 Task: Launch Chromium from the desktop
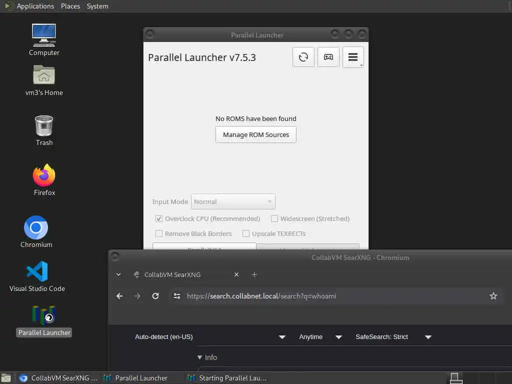tap(36, 231)
